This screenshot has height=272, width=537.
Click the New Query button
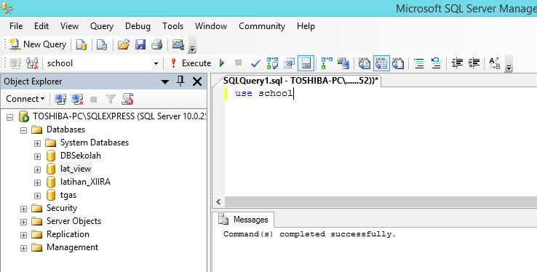38,44
